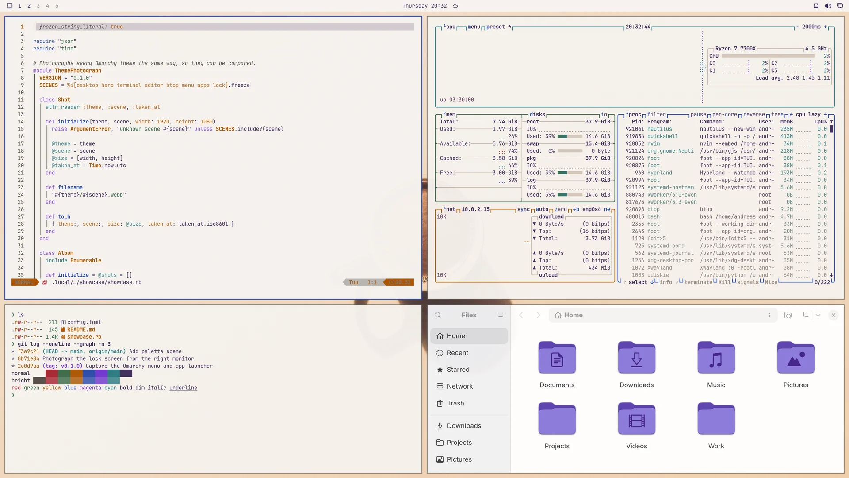This screenshot has width=849, height=478.
Task: Select Network in Files sidebar
Action: (469, 386)
